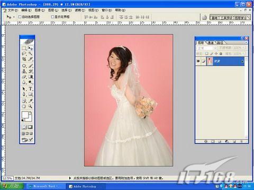Viewport: 254px width, 190px height.
Task: Select the Type tool
Action: [x=30, y=89]
